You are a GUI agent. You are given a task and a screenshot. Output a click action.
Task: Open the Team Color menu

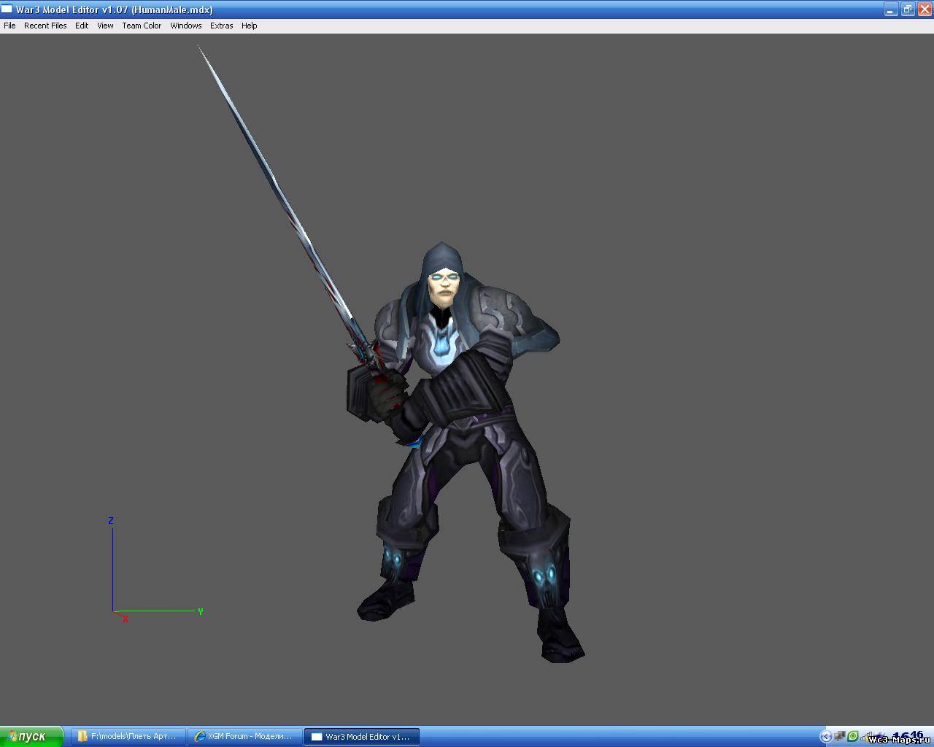[x=142, y=26]
